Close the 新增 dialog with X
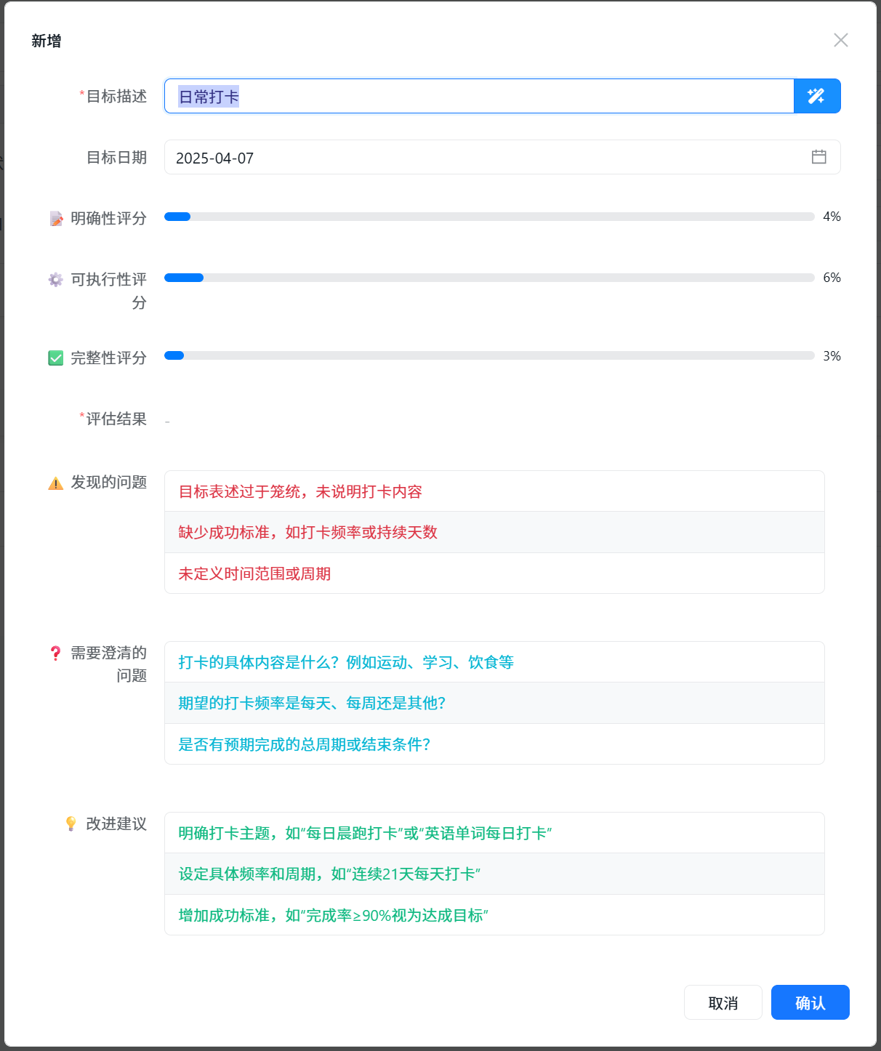Viewport: 881px width, 1051px height. pos(841,40)
